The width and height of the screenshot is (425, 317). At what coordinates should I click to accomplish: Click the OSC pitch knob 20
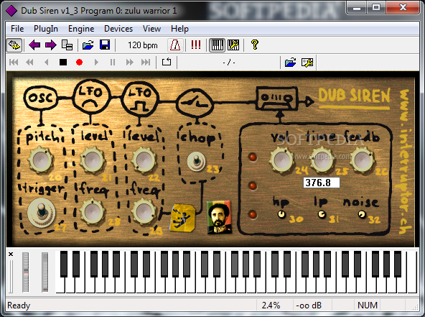[x=41, y=160]
